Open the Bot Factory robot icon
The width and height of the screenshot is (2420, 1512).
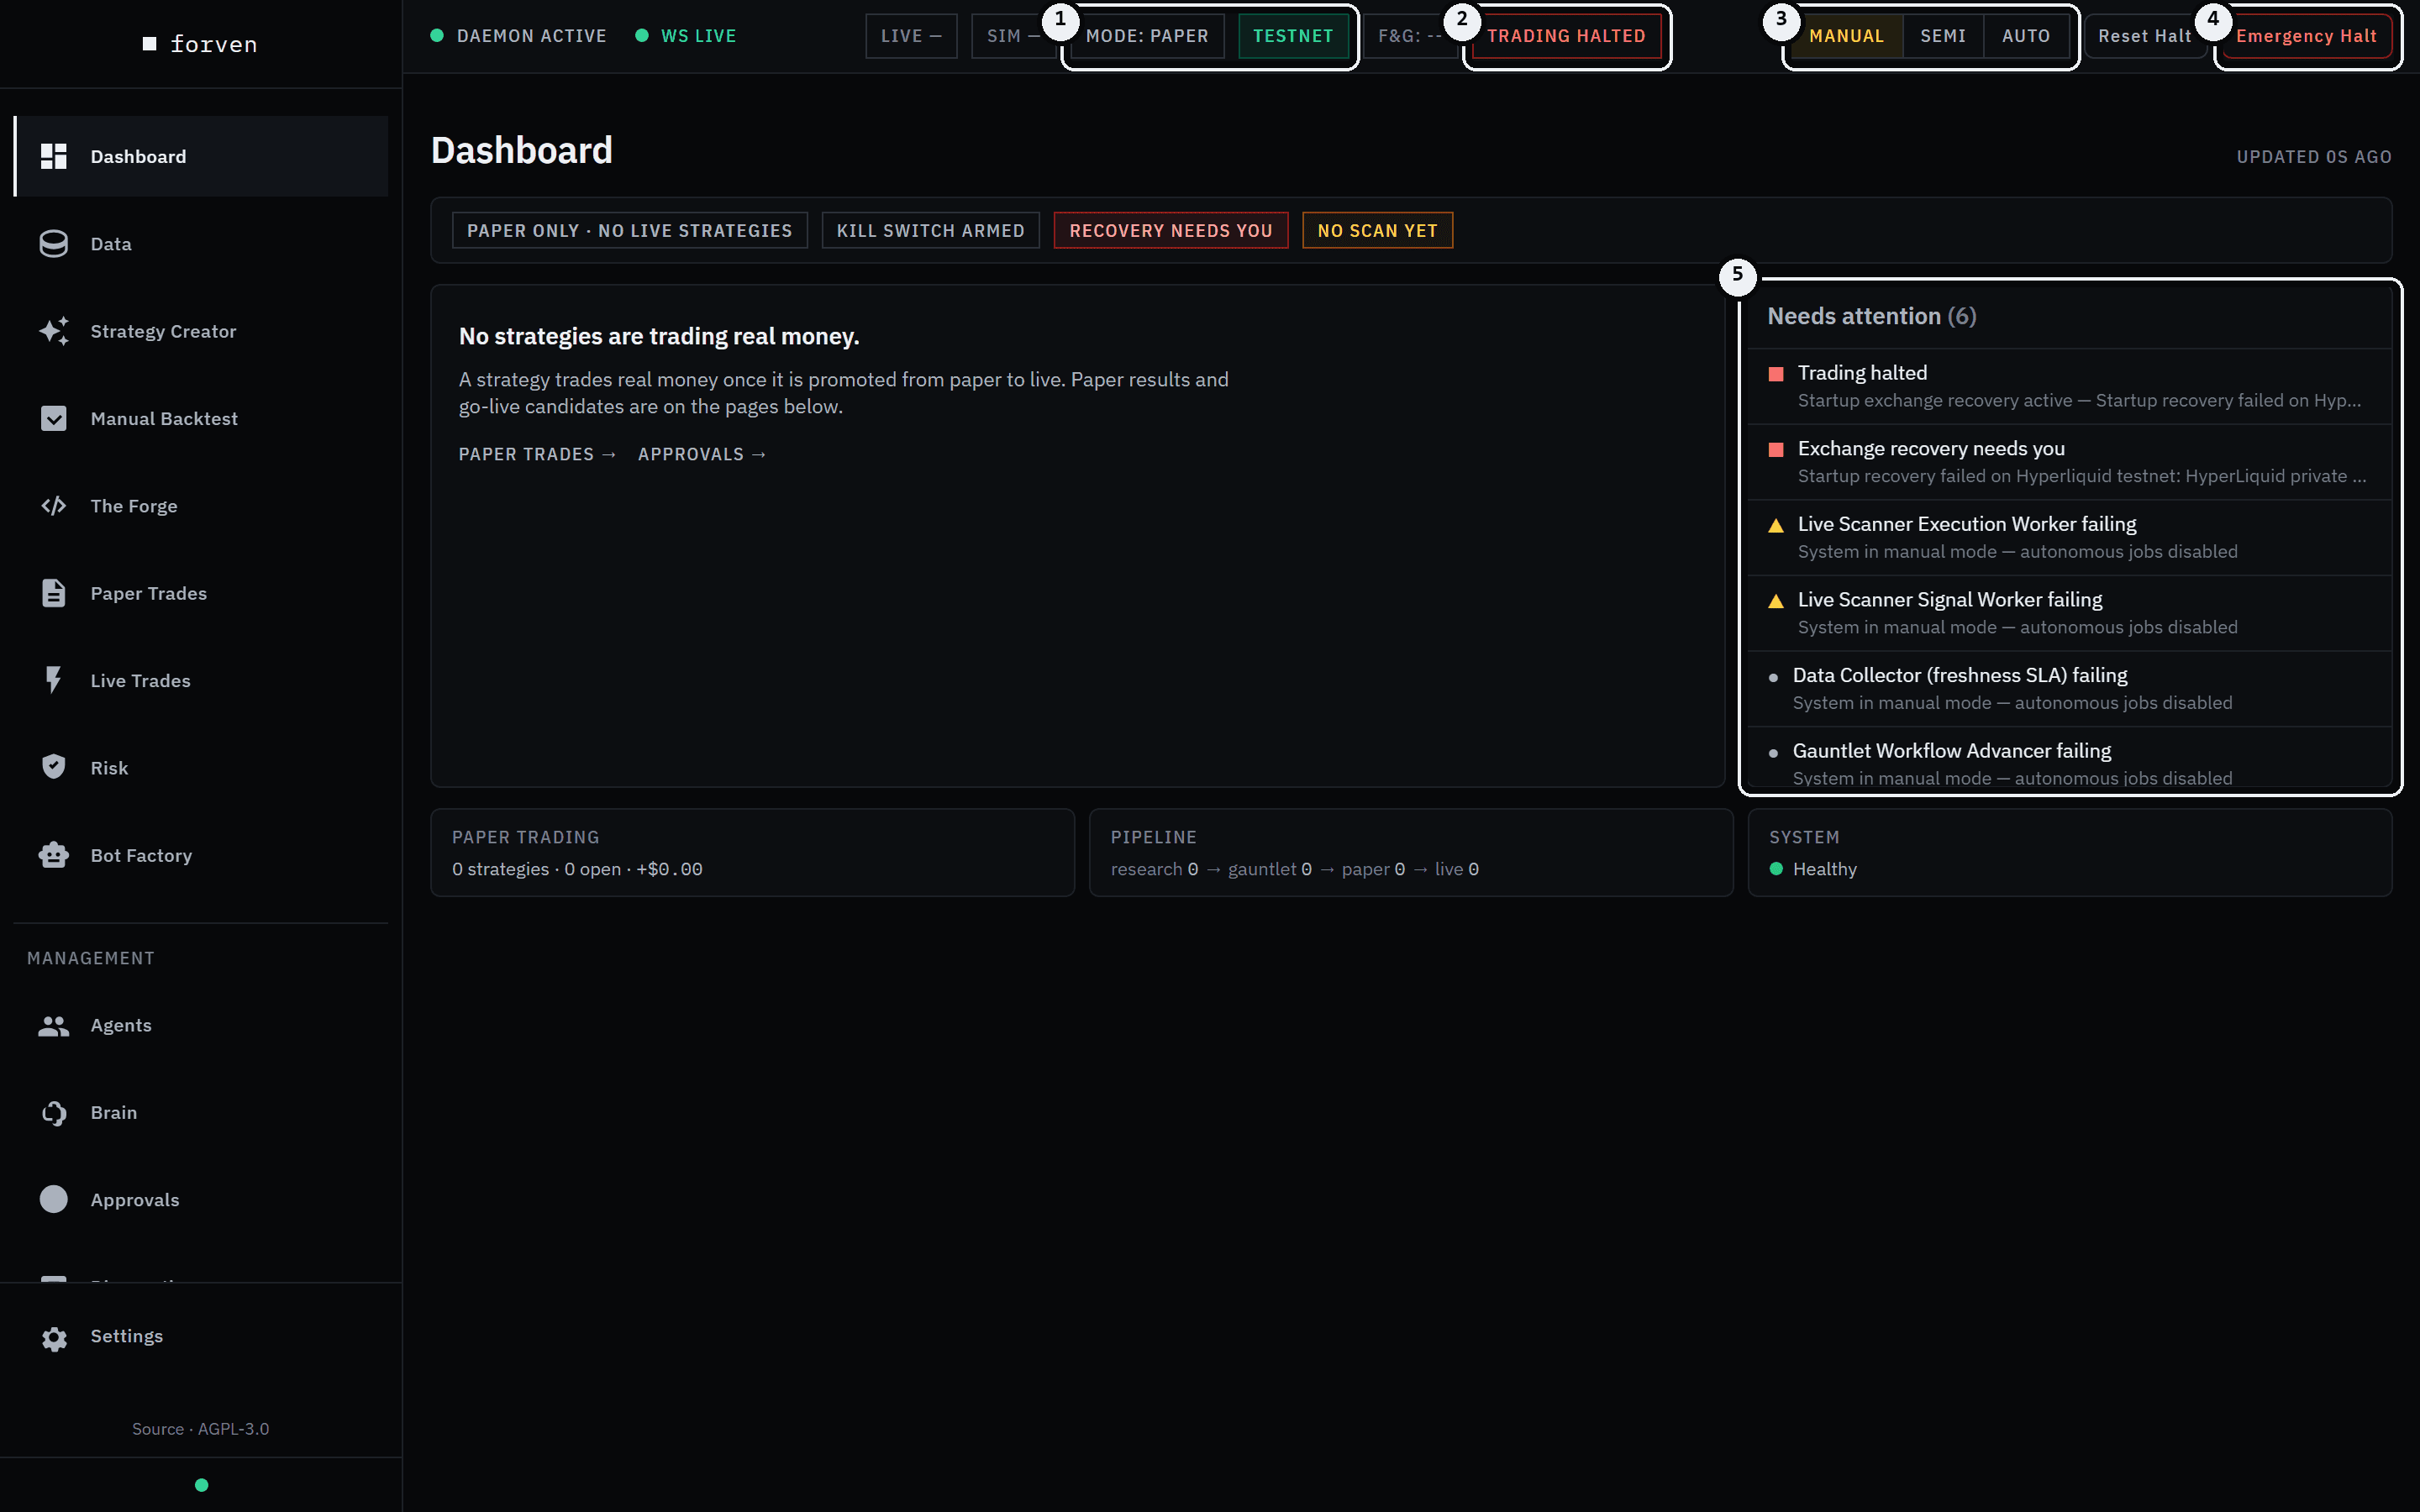pos(54,855)
